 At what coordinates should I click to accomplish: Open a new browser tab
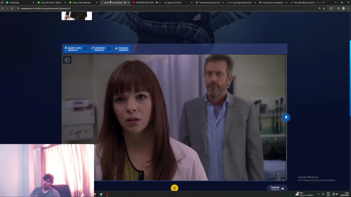pyautogui.click(x=323, y=2)
